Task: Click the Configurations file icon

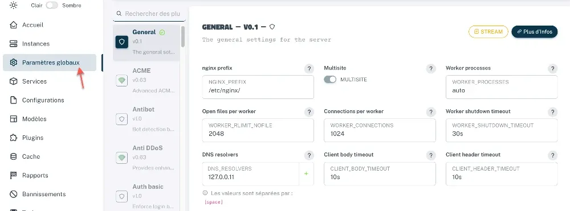Action: tap(14, 101)
